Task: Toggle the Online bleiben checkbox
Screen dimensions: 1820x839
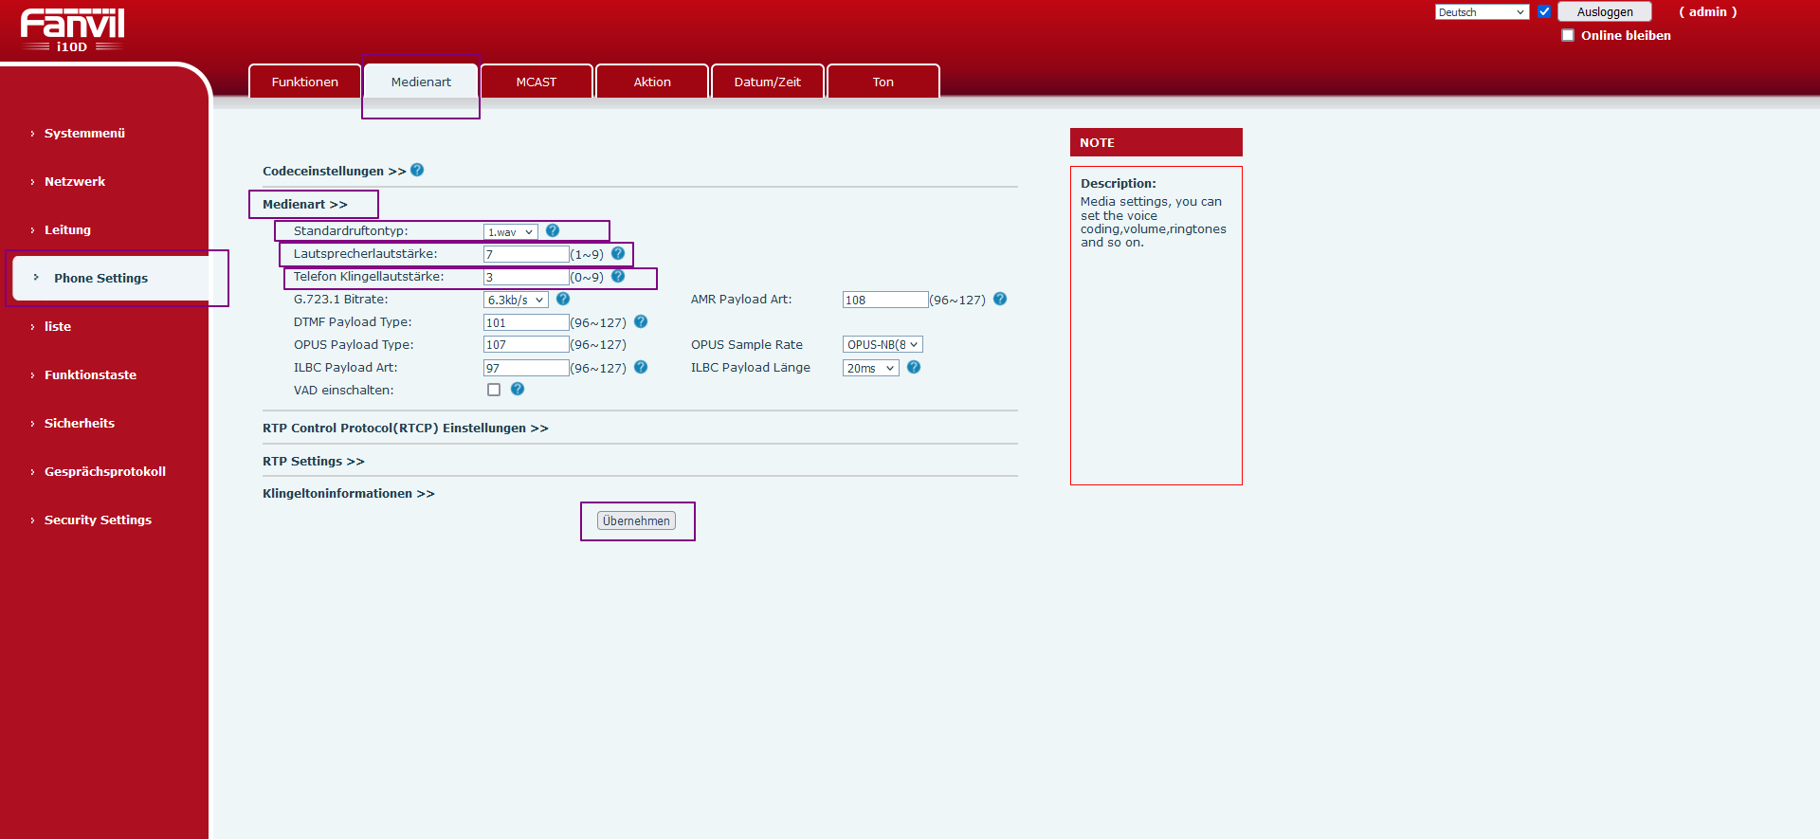Action: click(x=1568, y=35)
